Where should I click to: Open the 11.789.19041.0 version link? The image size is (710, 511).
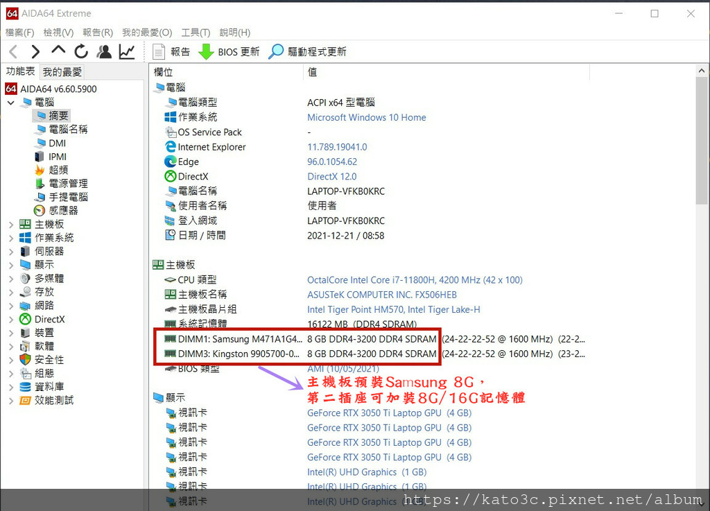tap(337, 147)
